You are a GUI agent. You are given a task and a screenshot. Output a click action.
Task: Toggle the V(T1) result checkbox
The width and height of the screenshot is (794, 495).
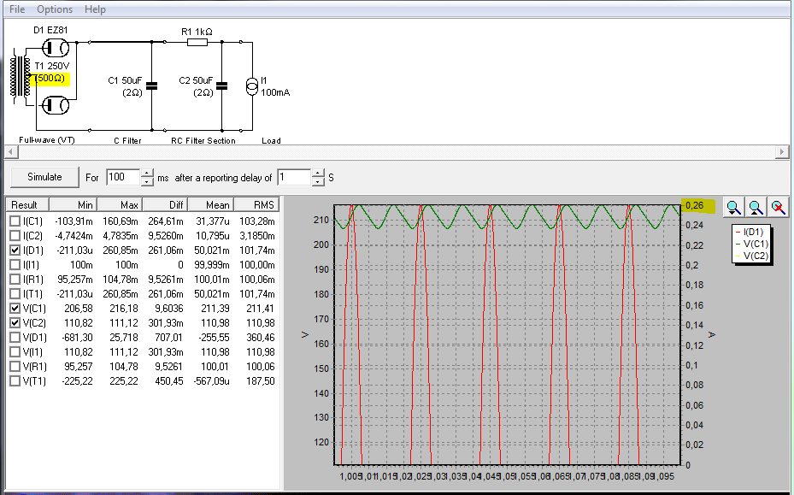[x=15, y=380]
